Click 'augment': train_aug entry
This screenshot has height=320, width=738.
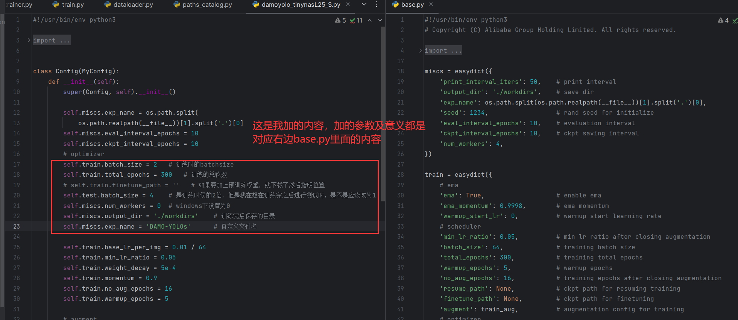479,309
